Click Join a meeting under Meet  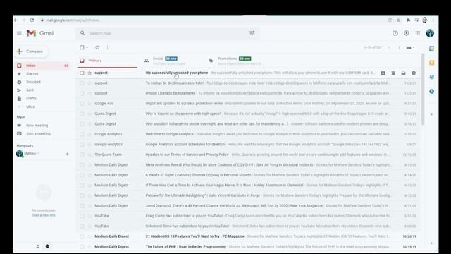38,133
